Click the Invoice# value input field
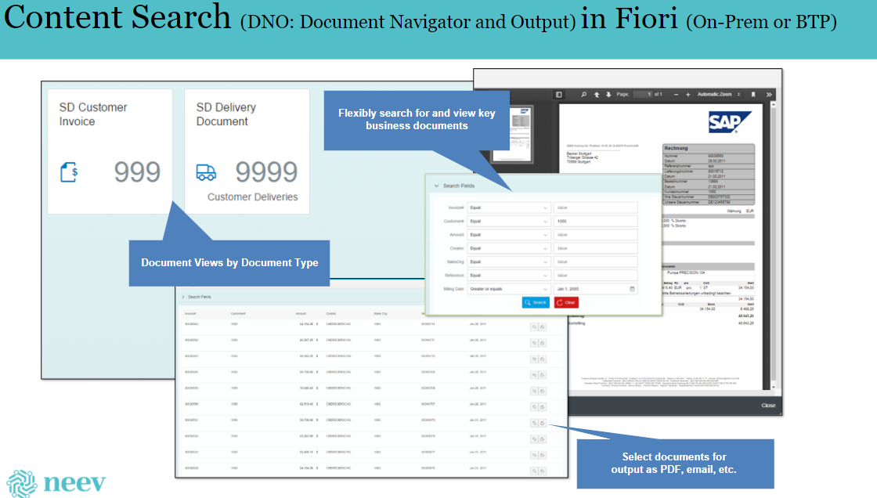 (x=596, y=207)
